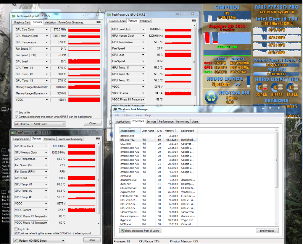Screen dimensions: 303x244
Task: Click Show processes from all users
Action: coord(140,231)
